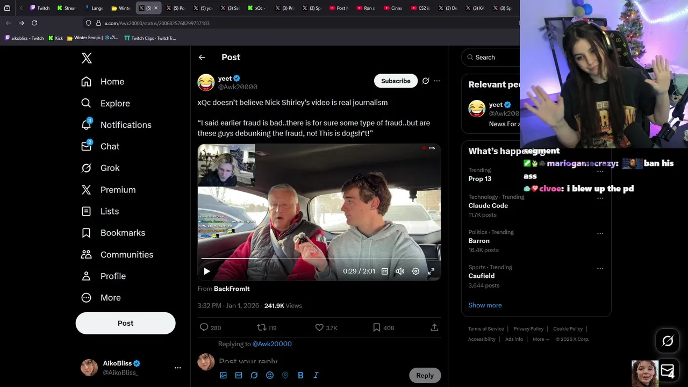Click Grok explain icon next to Subscribe
Image resolution: width=688 pixels, height=387 pixels.
coord(426,81)
